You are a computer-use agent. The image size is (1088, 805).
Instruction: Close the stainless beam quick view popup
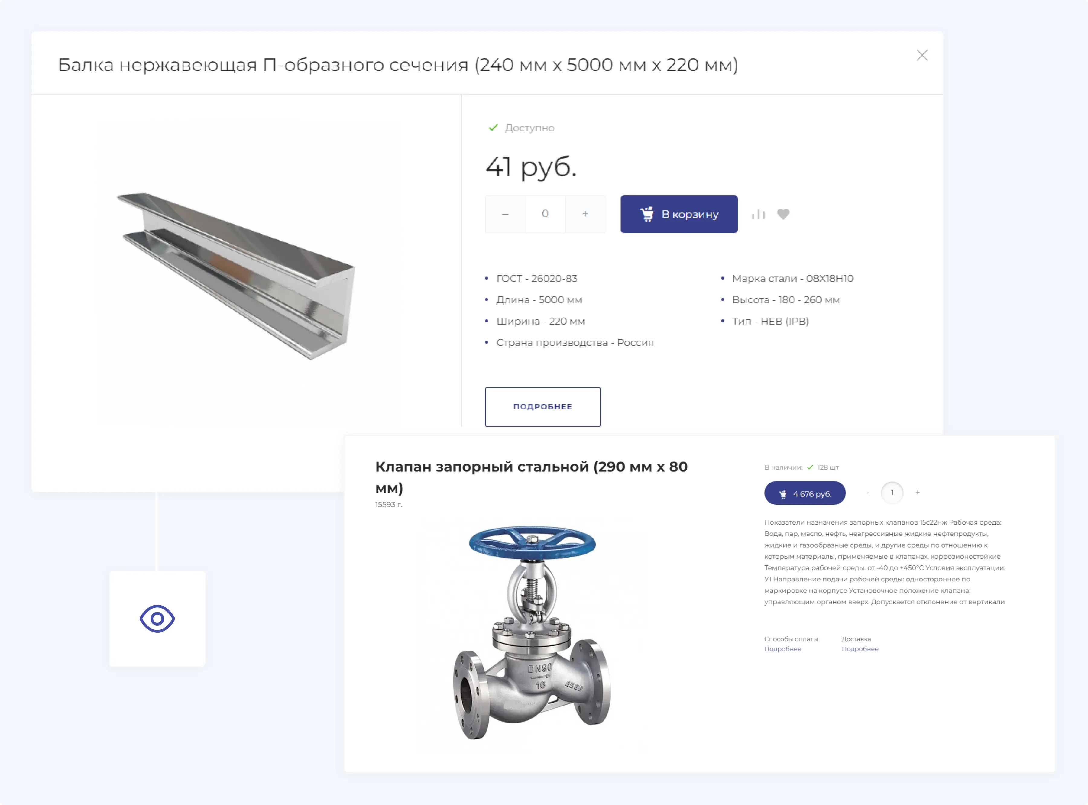922,55
